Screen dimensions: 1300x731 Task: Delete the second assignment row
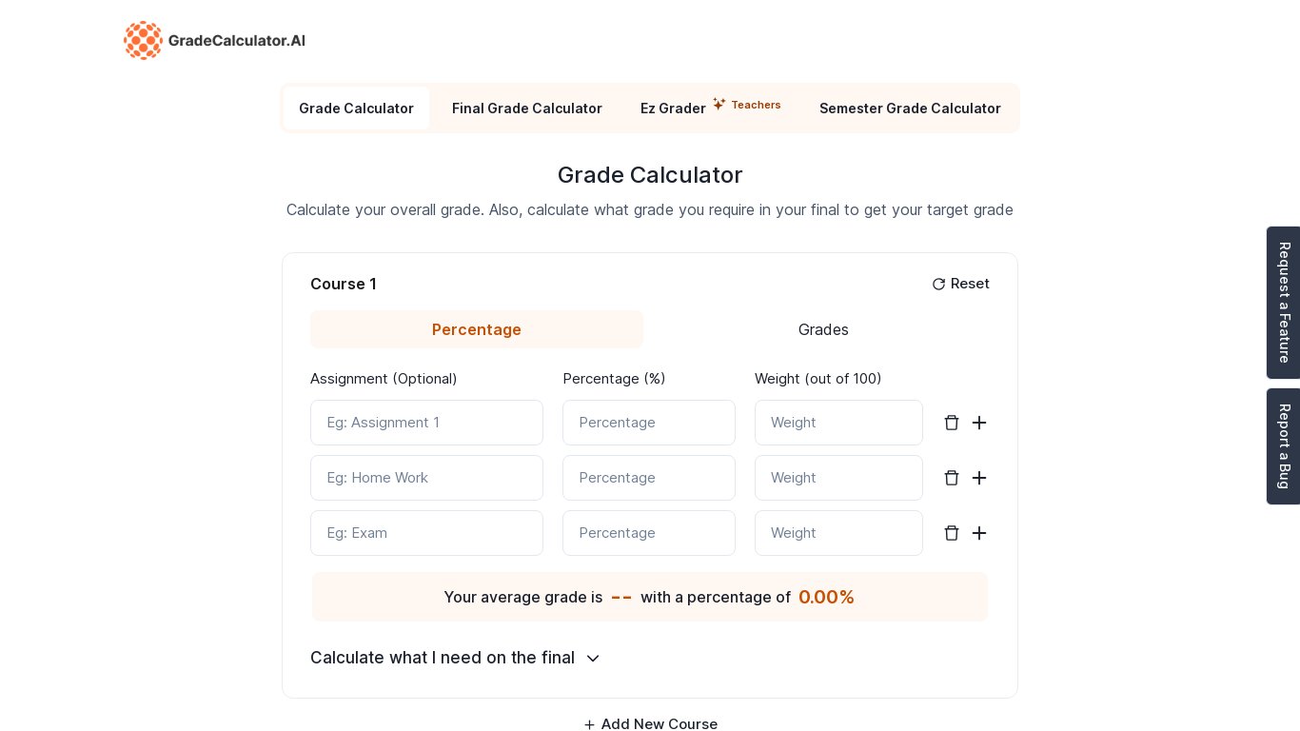(x=951, y=478)
